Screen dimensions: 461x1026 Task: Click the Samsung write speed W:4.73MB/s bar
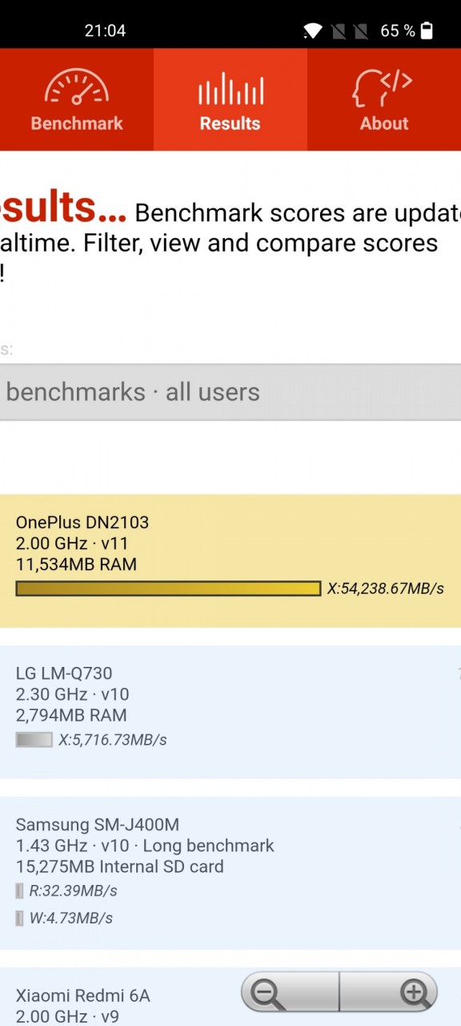[x=20, y=918]
